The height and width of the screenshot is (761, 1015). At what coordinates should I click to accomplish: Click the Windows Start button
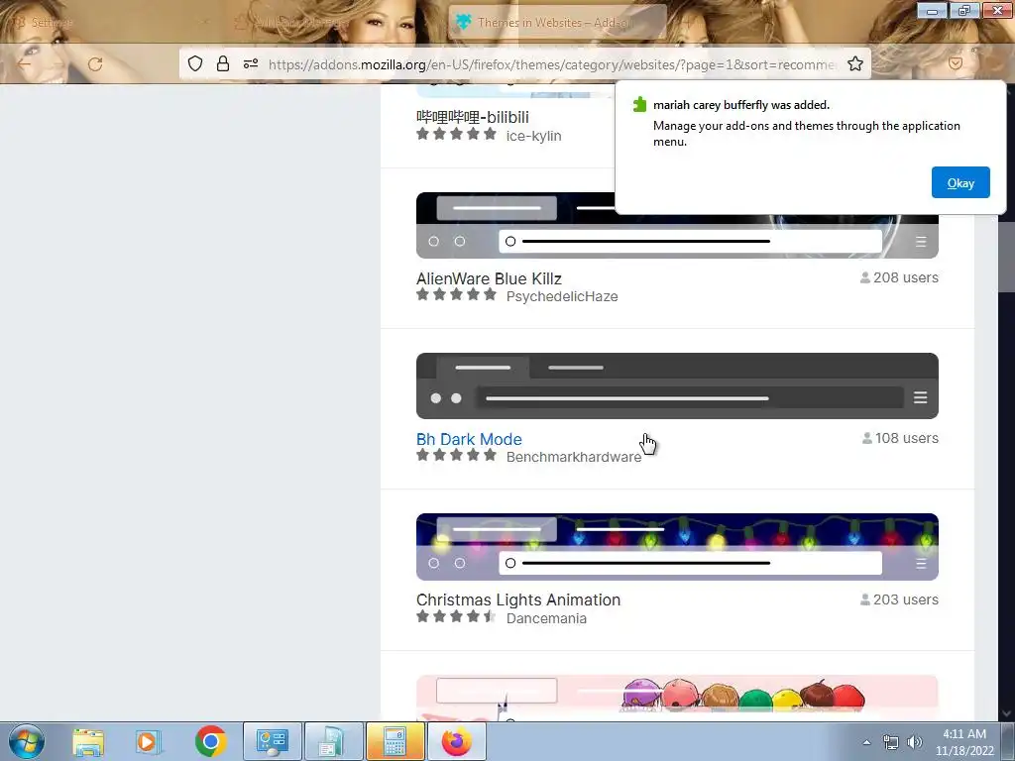27,741
